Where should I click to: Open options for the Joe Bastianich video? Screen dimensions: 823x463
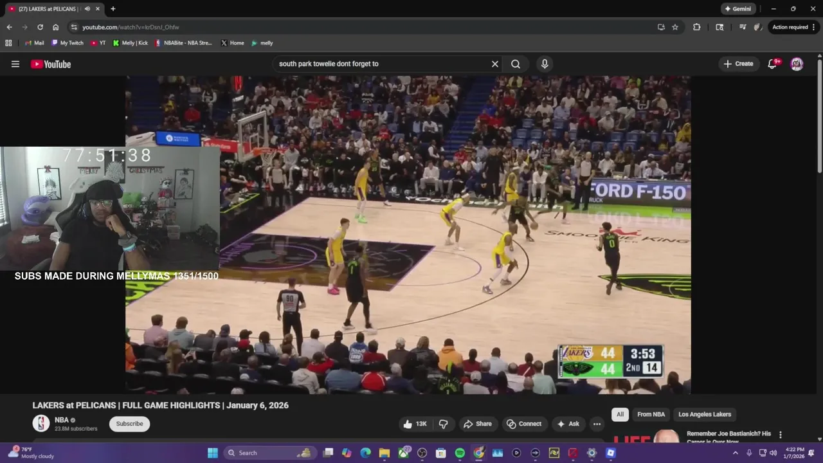(781, 435)
